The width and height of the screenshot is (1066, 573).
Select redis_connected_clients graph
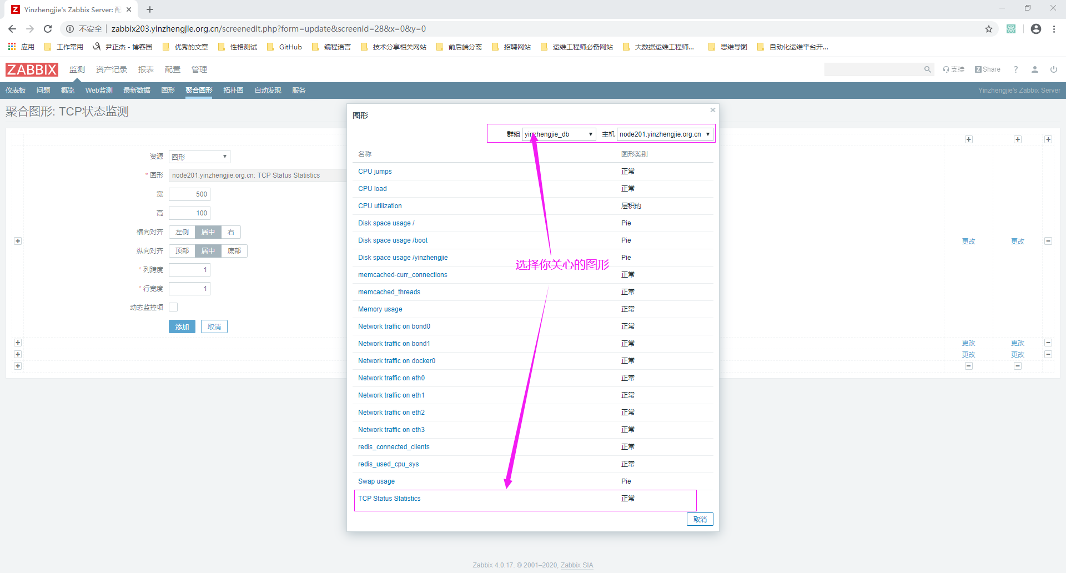394,447
